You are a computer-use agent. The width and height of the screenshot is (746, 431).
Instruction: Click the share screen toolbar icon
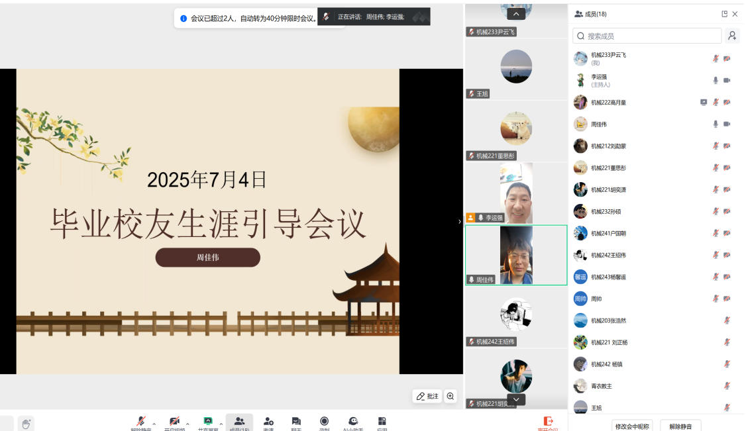tap(207, 422)
